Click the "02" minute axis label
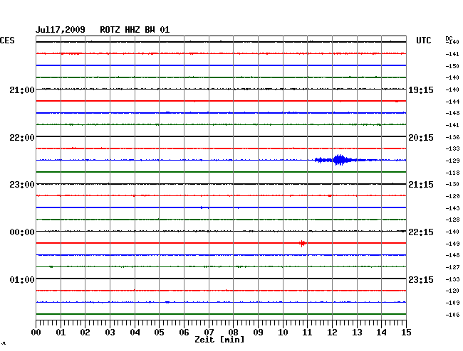 [85, 333]
